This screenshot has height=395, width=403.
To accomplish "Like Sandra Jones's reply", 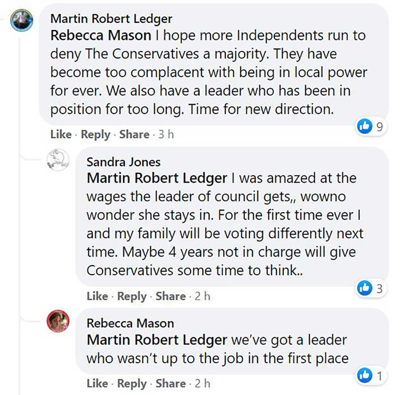I will coord(97,296).
